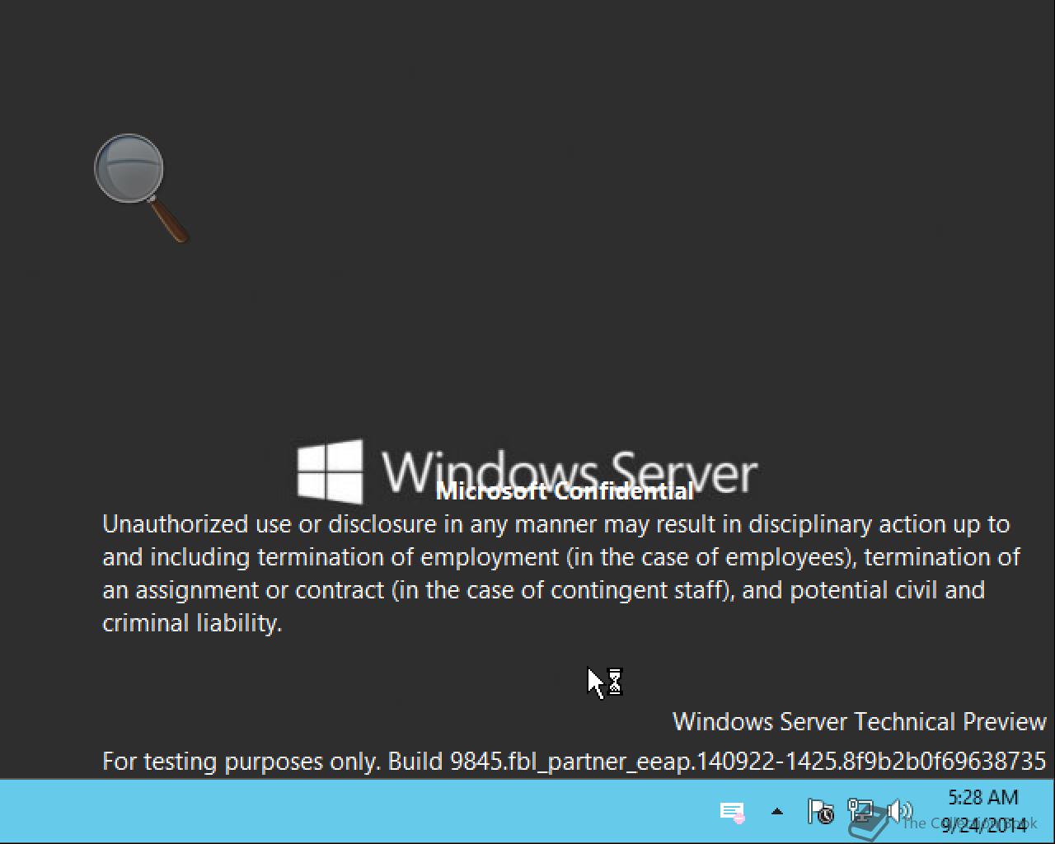This screenshot has width=1055, height=844.
Task: Show hidden tray icons arrow
Action: 776,812
